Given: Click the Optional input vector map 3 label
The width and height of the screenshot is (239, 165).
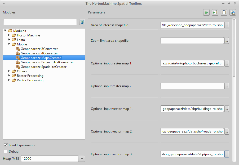Looking at the screenshot, I should 112,154.
